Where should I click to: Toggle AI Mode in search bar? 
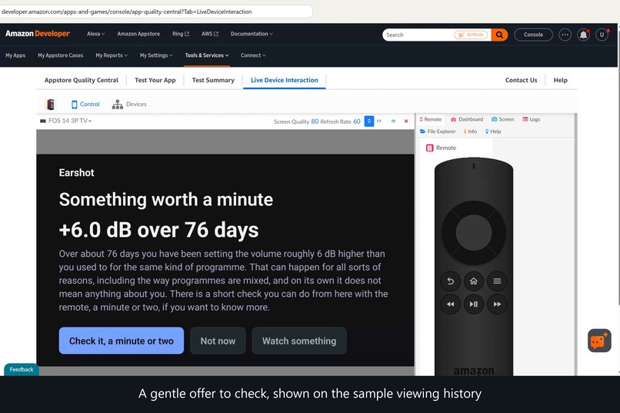point(471,35)
